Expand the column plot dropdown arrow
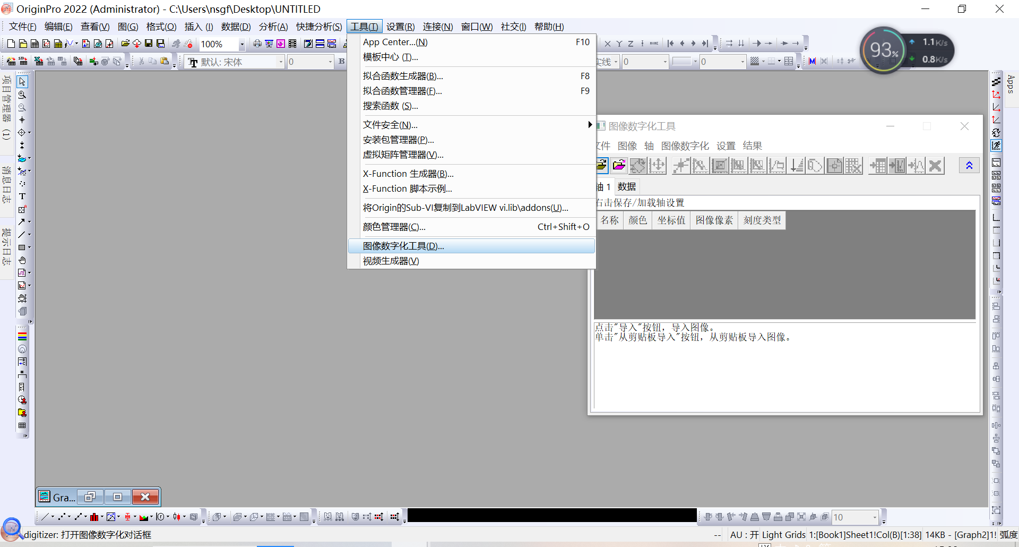 (102, 517)
